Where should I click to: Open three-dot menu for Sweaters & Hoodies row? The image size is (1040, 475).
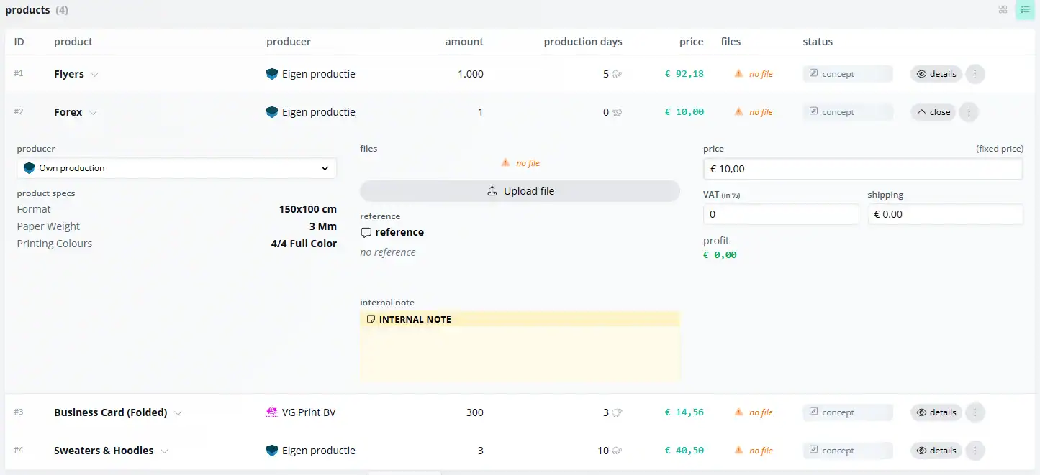pos(975,451)
